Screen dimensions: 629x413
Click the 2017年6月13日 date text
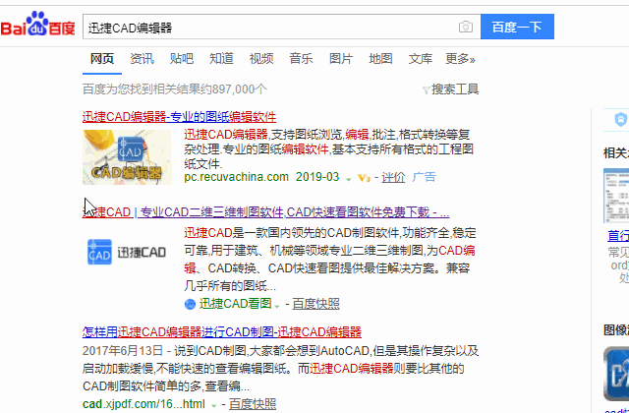coord(123,351)
